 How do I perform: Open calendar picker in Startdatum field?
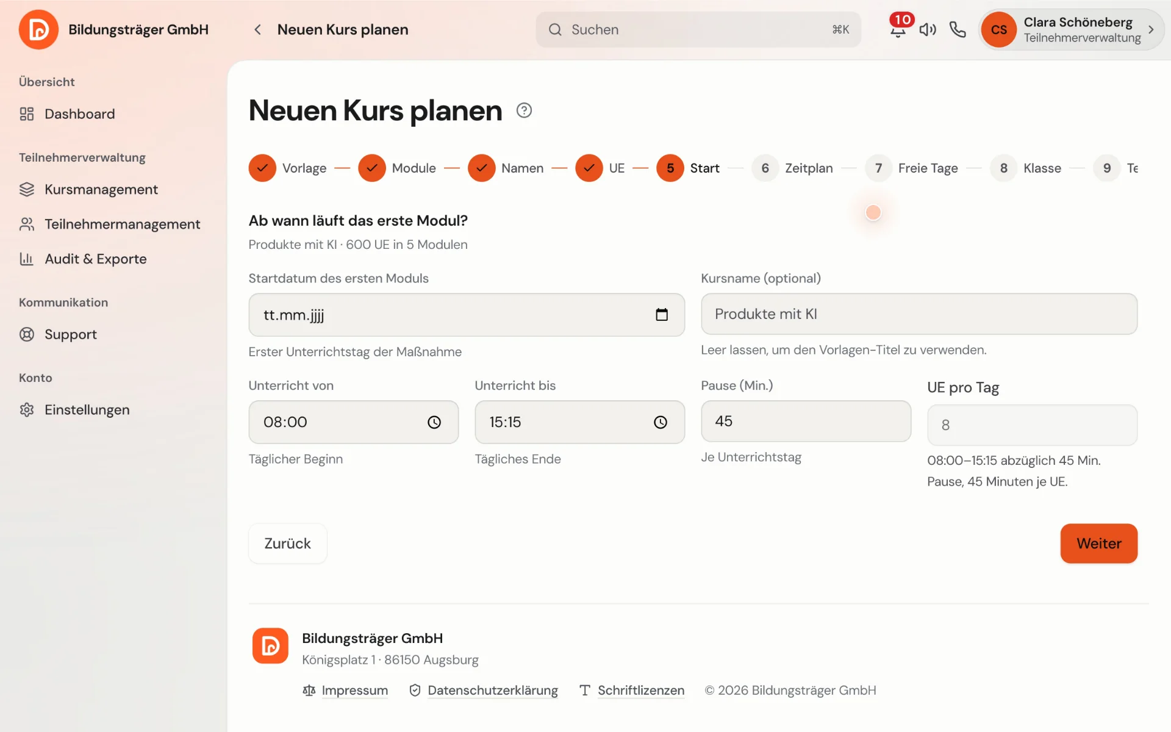point(662,315)
